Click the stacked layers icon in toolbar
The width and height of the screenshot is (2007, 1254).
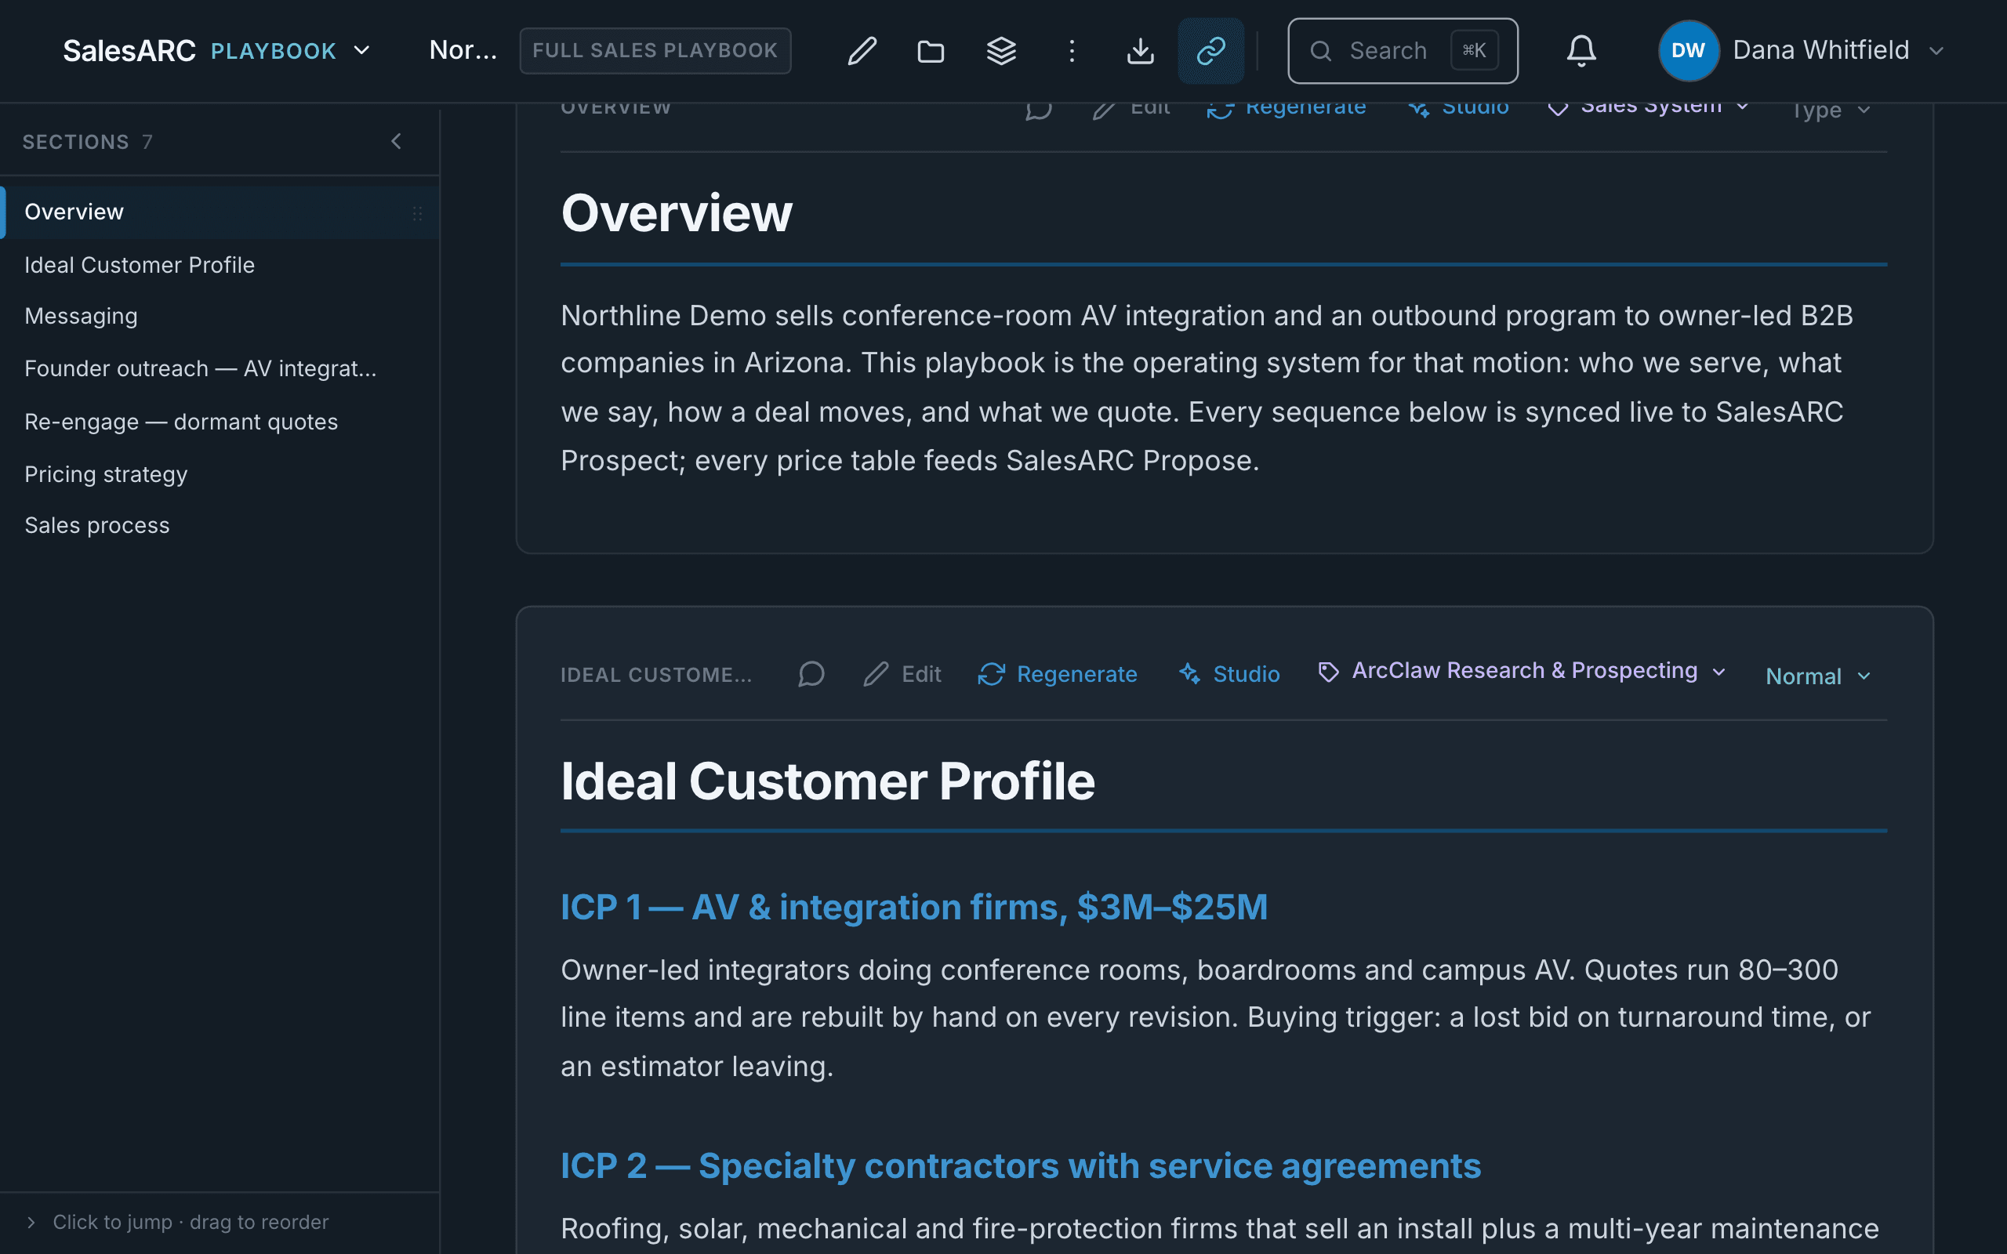pos(1001,51)
